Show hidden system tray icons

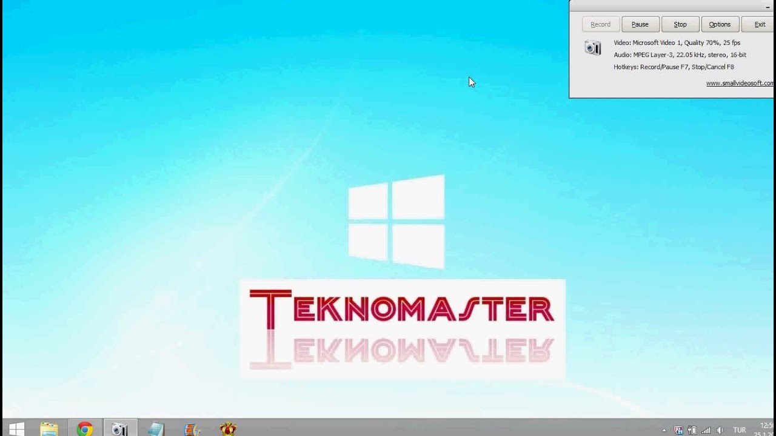(664, 431)
